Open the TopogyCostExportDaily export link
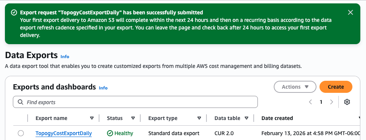 (64, 133)
